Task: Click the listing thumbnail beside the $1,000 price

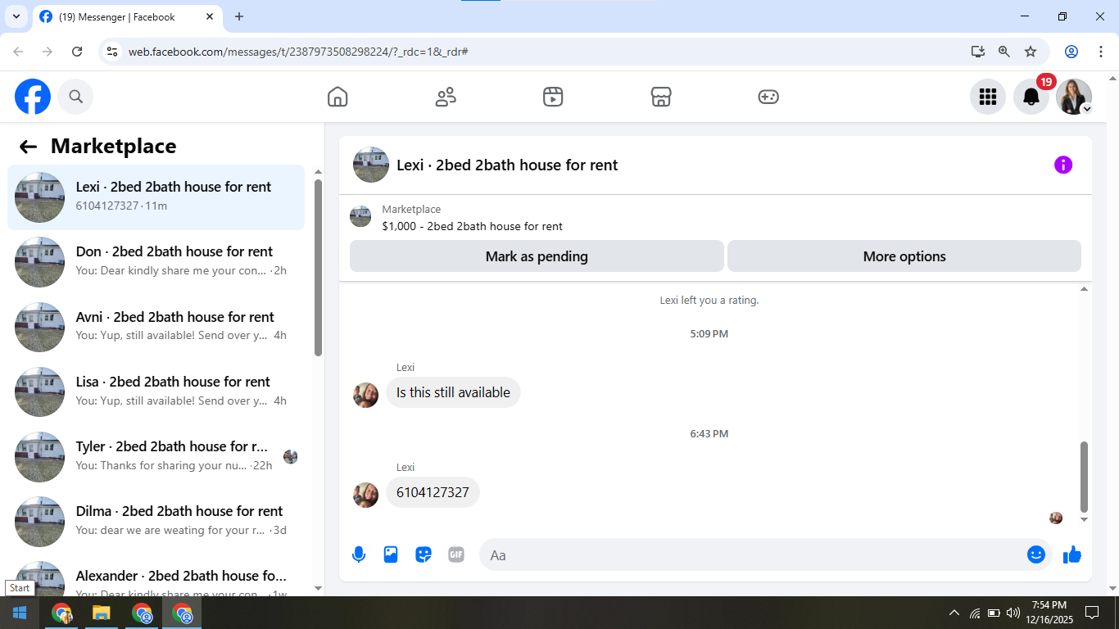Action: pos(360,217)
